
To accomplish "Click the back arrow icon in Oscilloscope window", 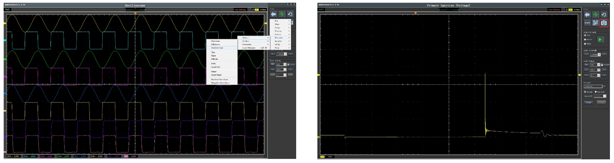I will click(274, 14).
